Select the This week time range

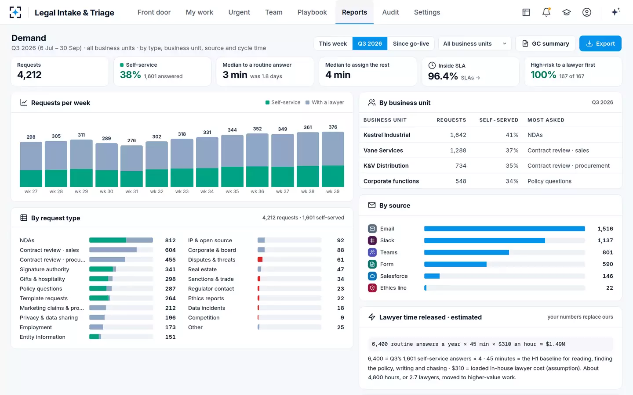click(333, 43)
